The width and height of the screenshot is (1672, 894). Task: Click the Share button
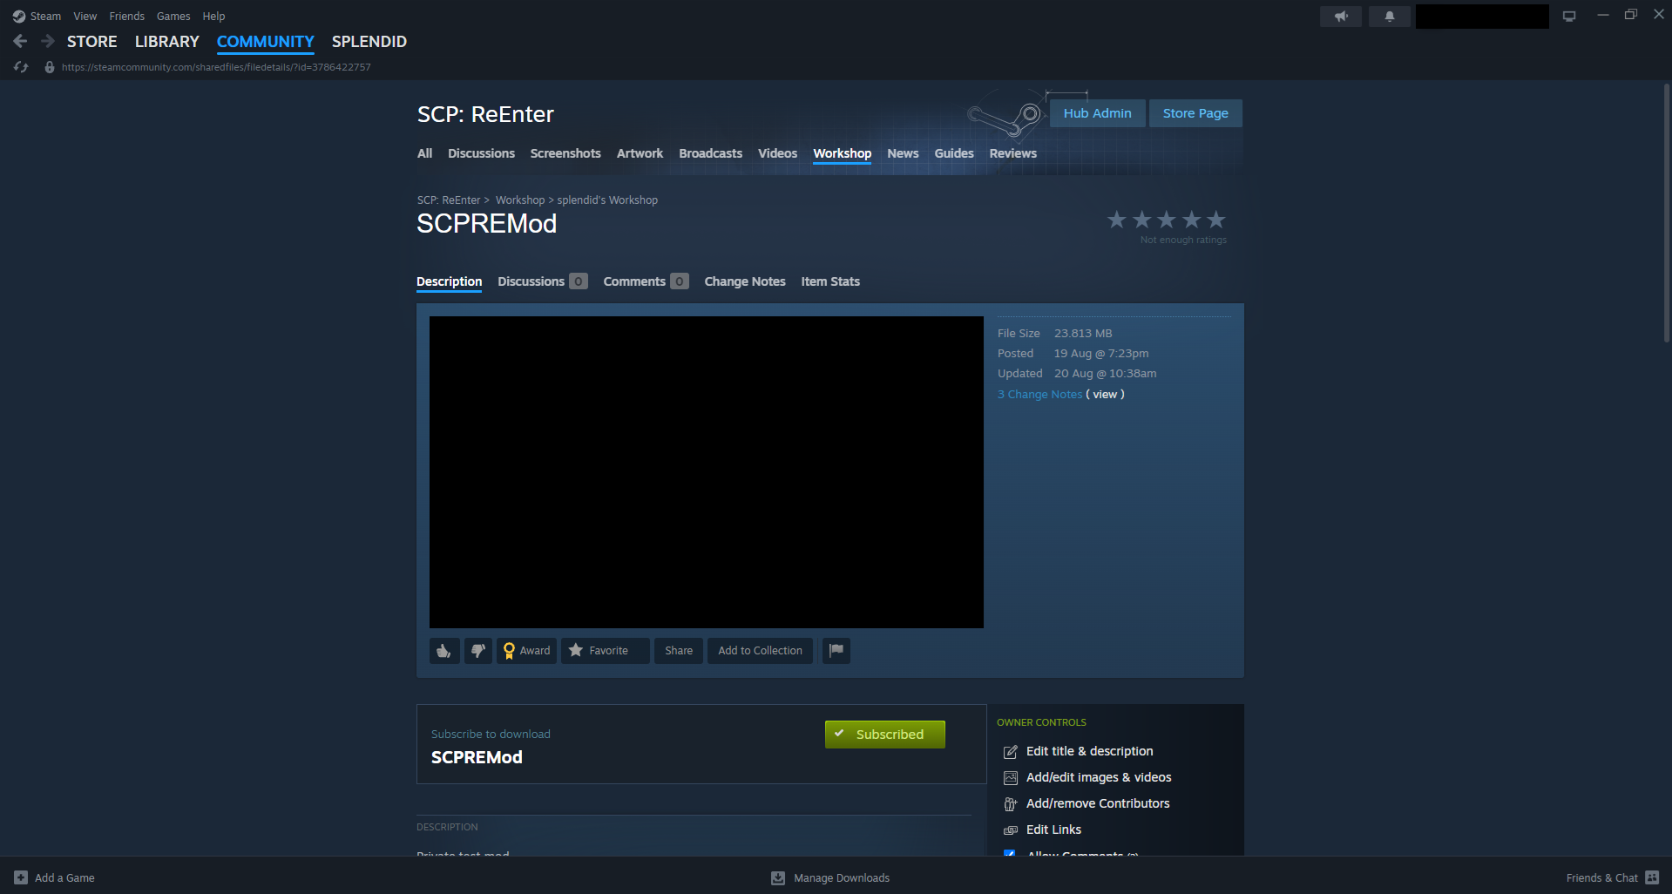point(679,651)
